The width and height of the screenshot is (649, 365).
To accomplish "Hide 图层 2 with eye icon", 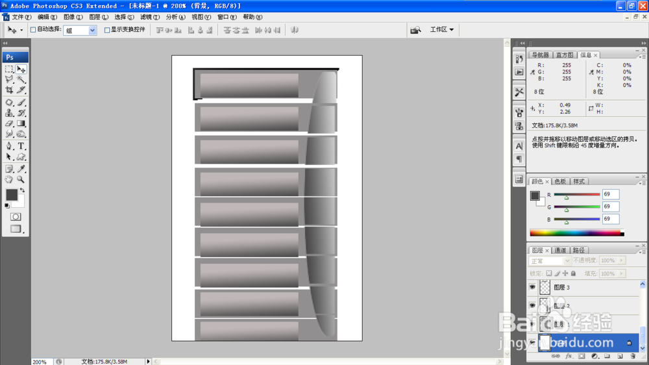I will (x=532, y=305).
